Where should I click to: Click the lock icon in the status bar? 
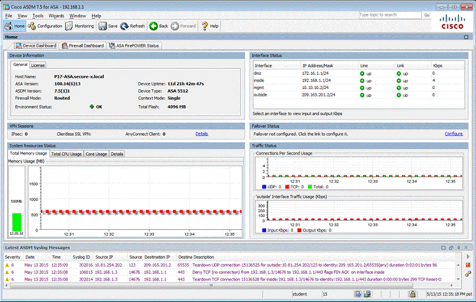click(x=412, y=294)
